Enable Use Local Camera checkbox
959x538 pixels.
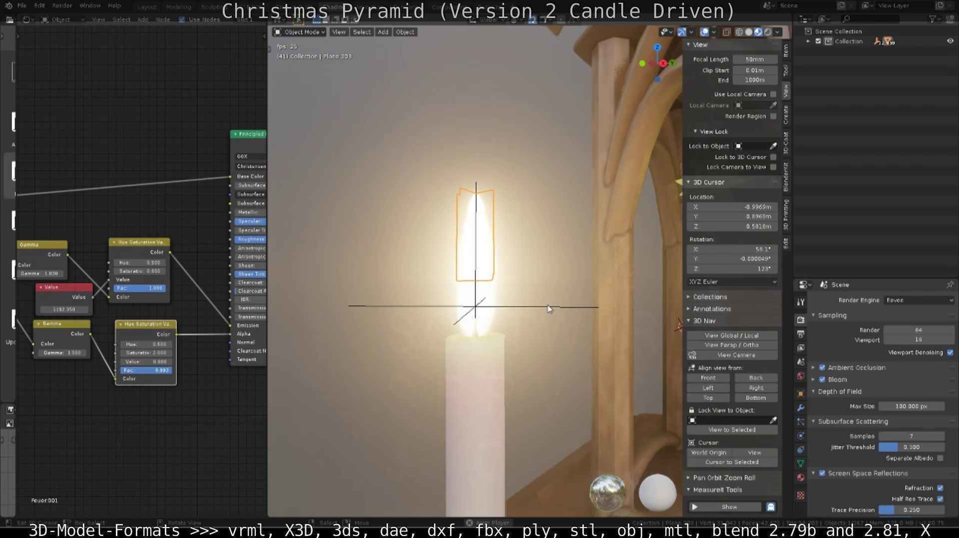coord(773,94)
